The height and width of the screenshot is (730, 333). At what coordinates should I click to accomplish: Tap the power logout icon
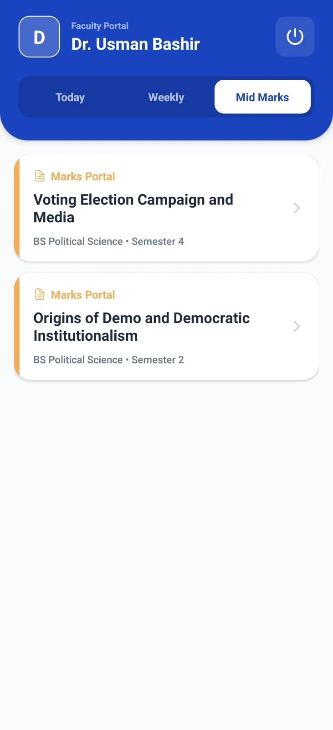(295, 36)
